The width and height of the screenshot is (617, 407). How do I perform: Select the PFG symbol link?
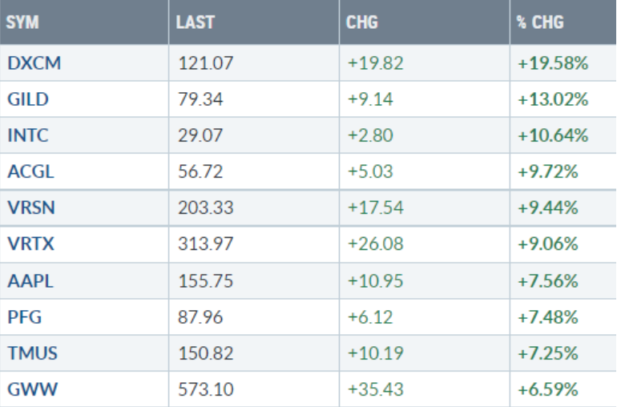(24, 316)
